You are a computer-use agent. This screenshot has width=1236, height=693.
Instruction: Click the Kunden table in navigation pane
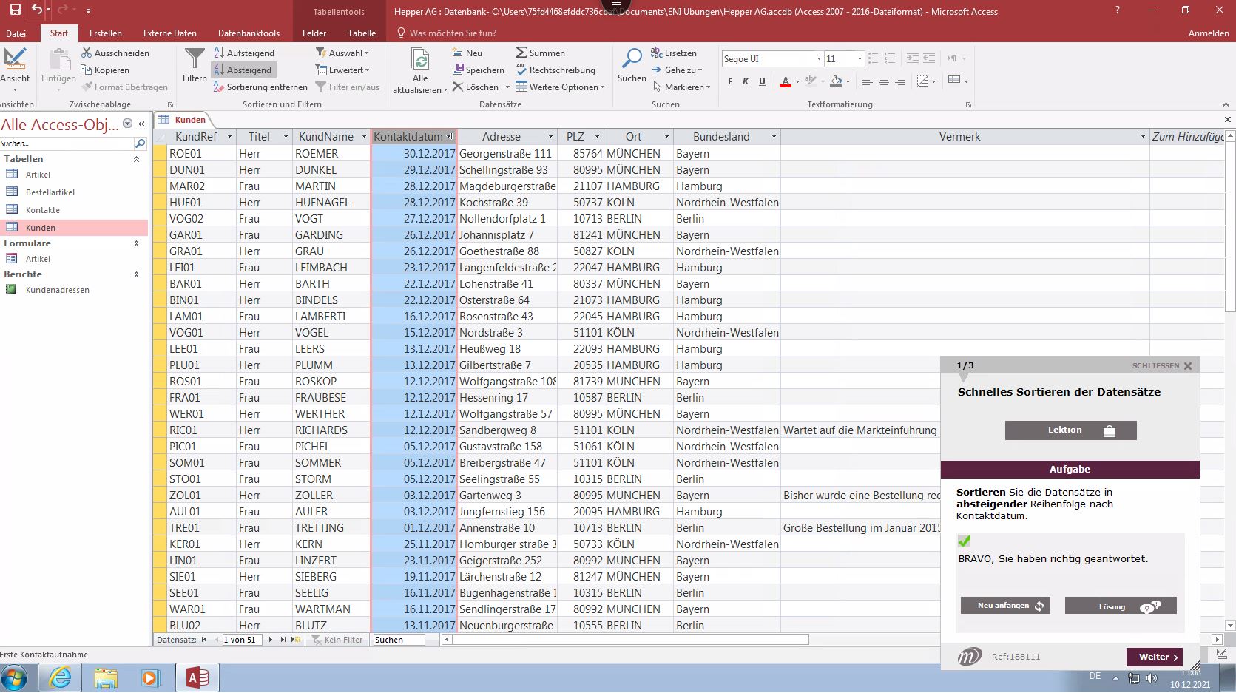click(x=74, y=228)
